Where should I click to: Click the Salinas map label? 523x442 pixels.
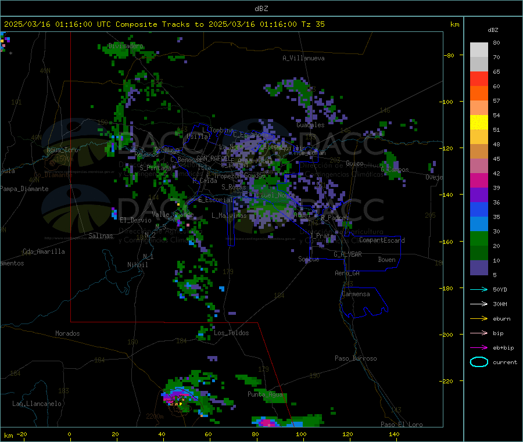click(101, 236)
